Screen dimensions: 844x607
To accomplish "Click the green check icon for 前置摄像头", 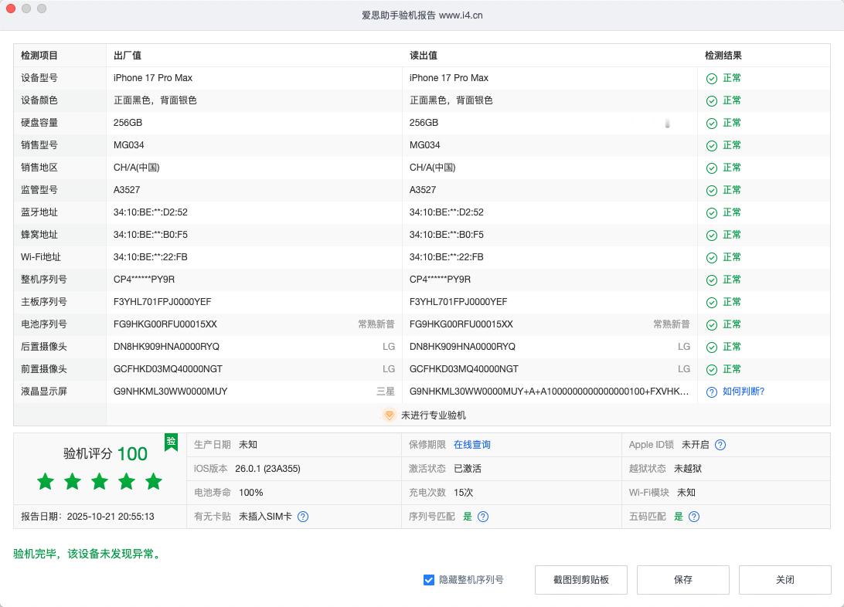I will pyautogui.click(x=712, y=370).
